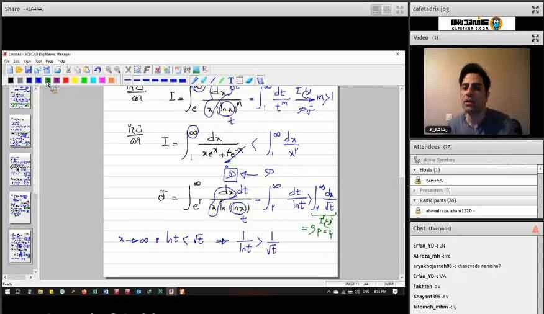This screenshot has width=544, height=314.
Task: Open the last page thumbnail in sidebar
Action: pyautogui.click(x=20, y=246)
